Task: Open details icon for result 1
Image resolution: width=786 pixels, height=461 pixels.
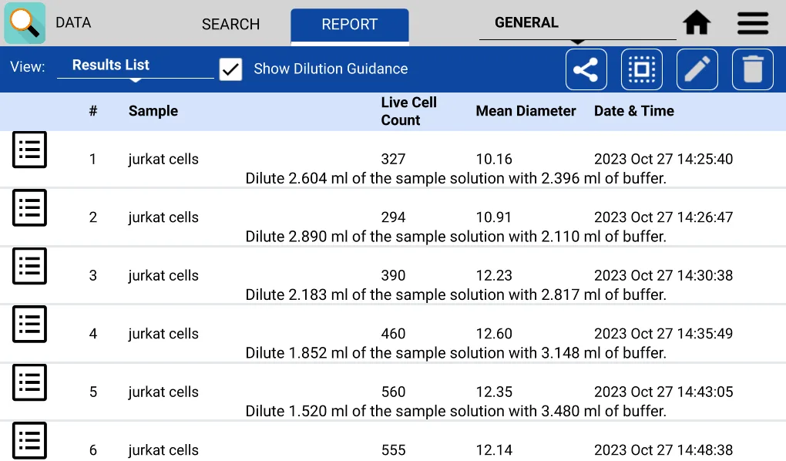Action: point(29,149)
